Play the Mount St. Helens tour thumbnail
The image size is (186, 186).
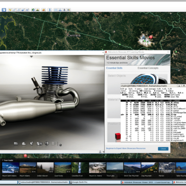97,168
